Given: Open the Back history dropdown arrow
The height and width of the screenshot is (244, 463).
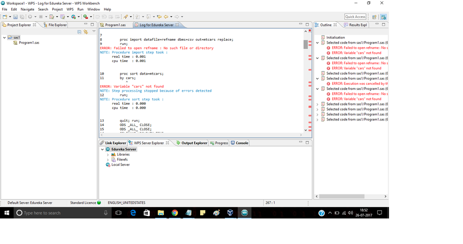Looking at the screenshot, I should [x=171, y=17].
